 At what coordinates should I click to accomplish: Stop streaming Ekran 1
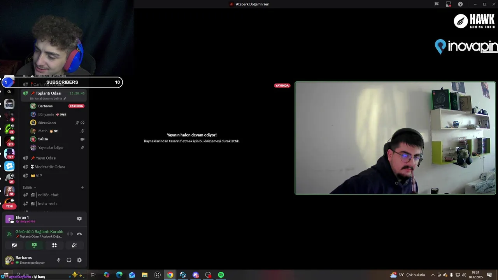tap(79, 219)
